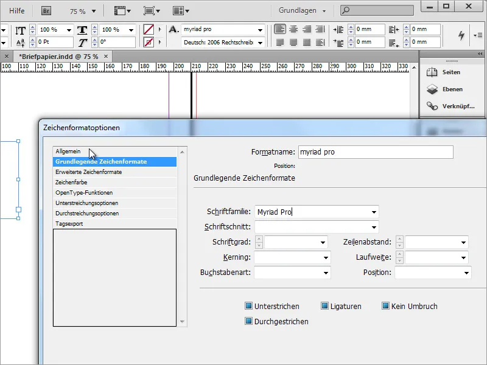Click the stroke color swatch in control bar

(149, 42)
